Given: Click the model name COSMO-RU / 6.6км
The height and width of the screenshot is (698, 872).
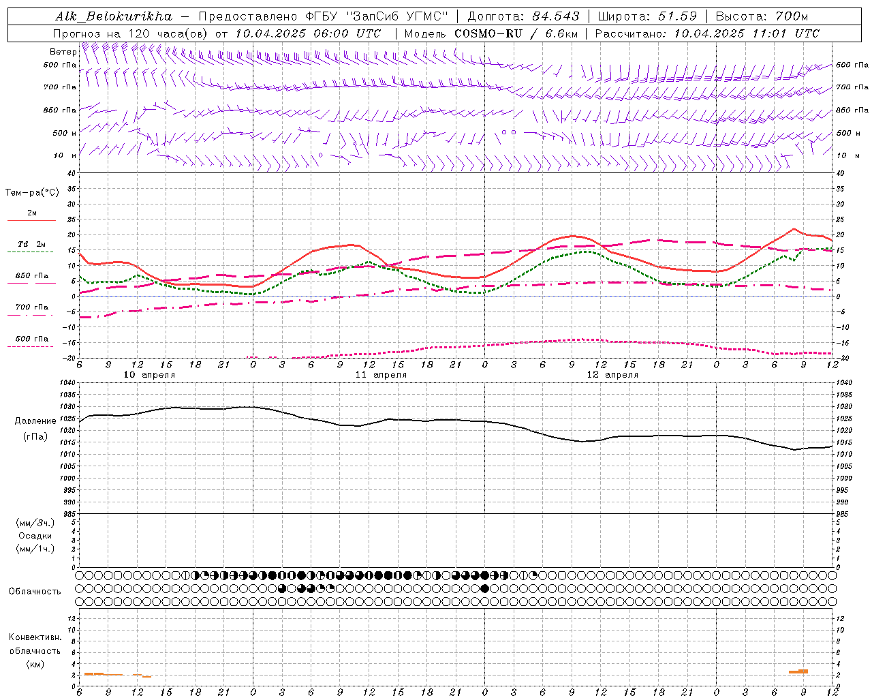Looking at the screenshot, I should 516,33.
